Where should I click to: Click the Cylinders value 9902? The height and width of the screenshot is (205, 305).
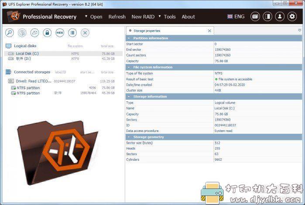(x=218, y=160)
